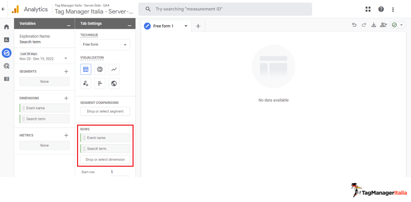Open the vertical three-dot menu
The width and height of the screenshot is (411, 202).
tap(393, 9)
